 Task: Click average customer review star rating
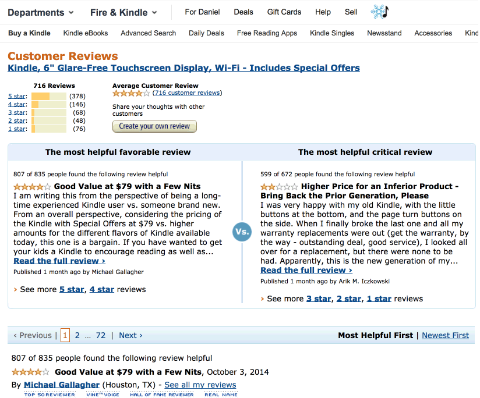pyautogui.click(x=131, y=93)
